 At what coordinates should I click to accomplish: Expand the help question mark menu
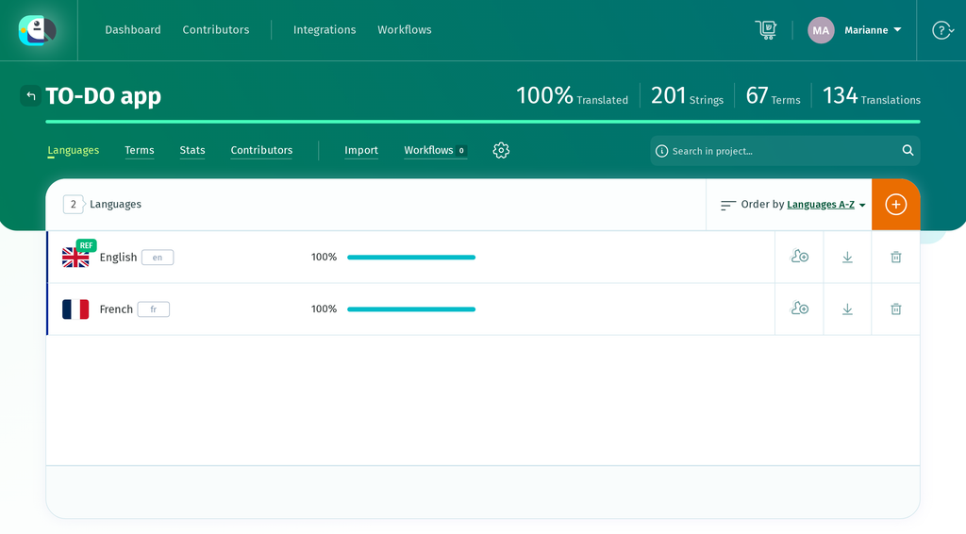click(x=942, y=30)
